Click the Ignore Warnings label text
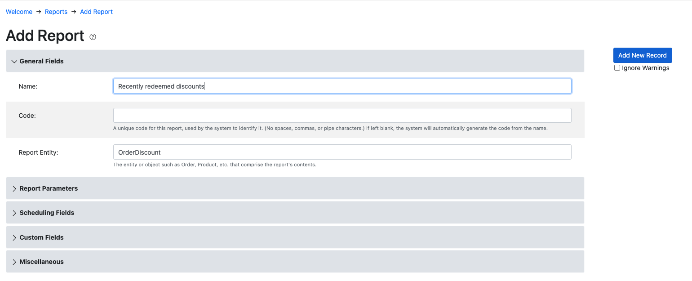 [x=646, y=68]
